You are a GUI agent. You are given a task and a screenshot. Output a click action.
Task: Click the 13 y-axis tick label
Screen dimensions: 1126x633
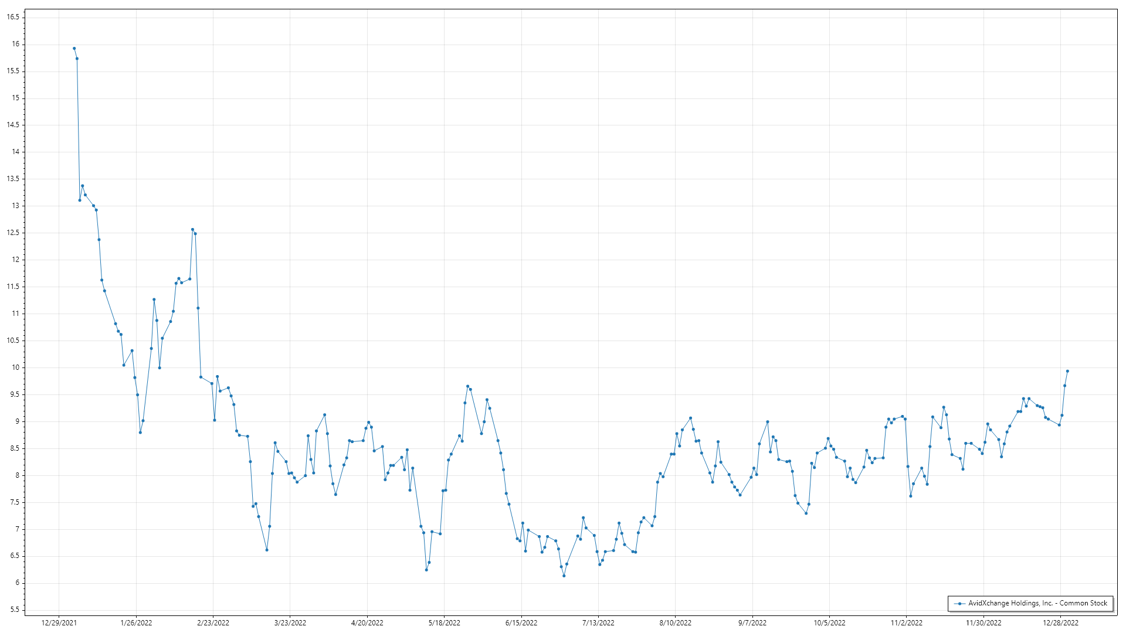click(15, 206)
